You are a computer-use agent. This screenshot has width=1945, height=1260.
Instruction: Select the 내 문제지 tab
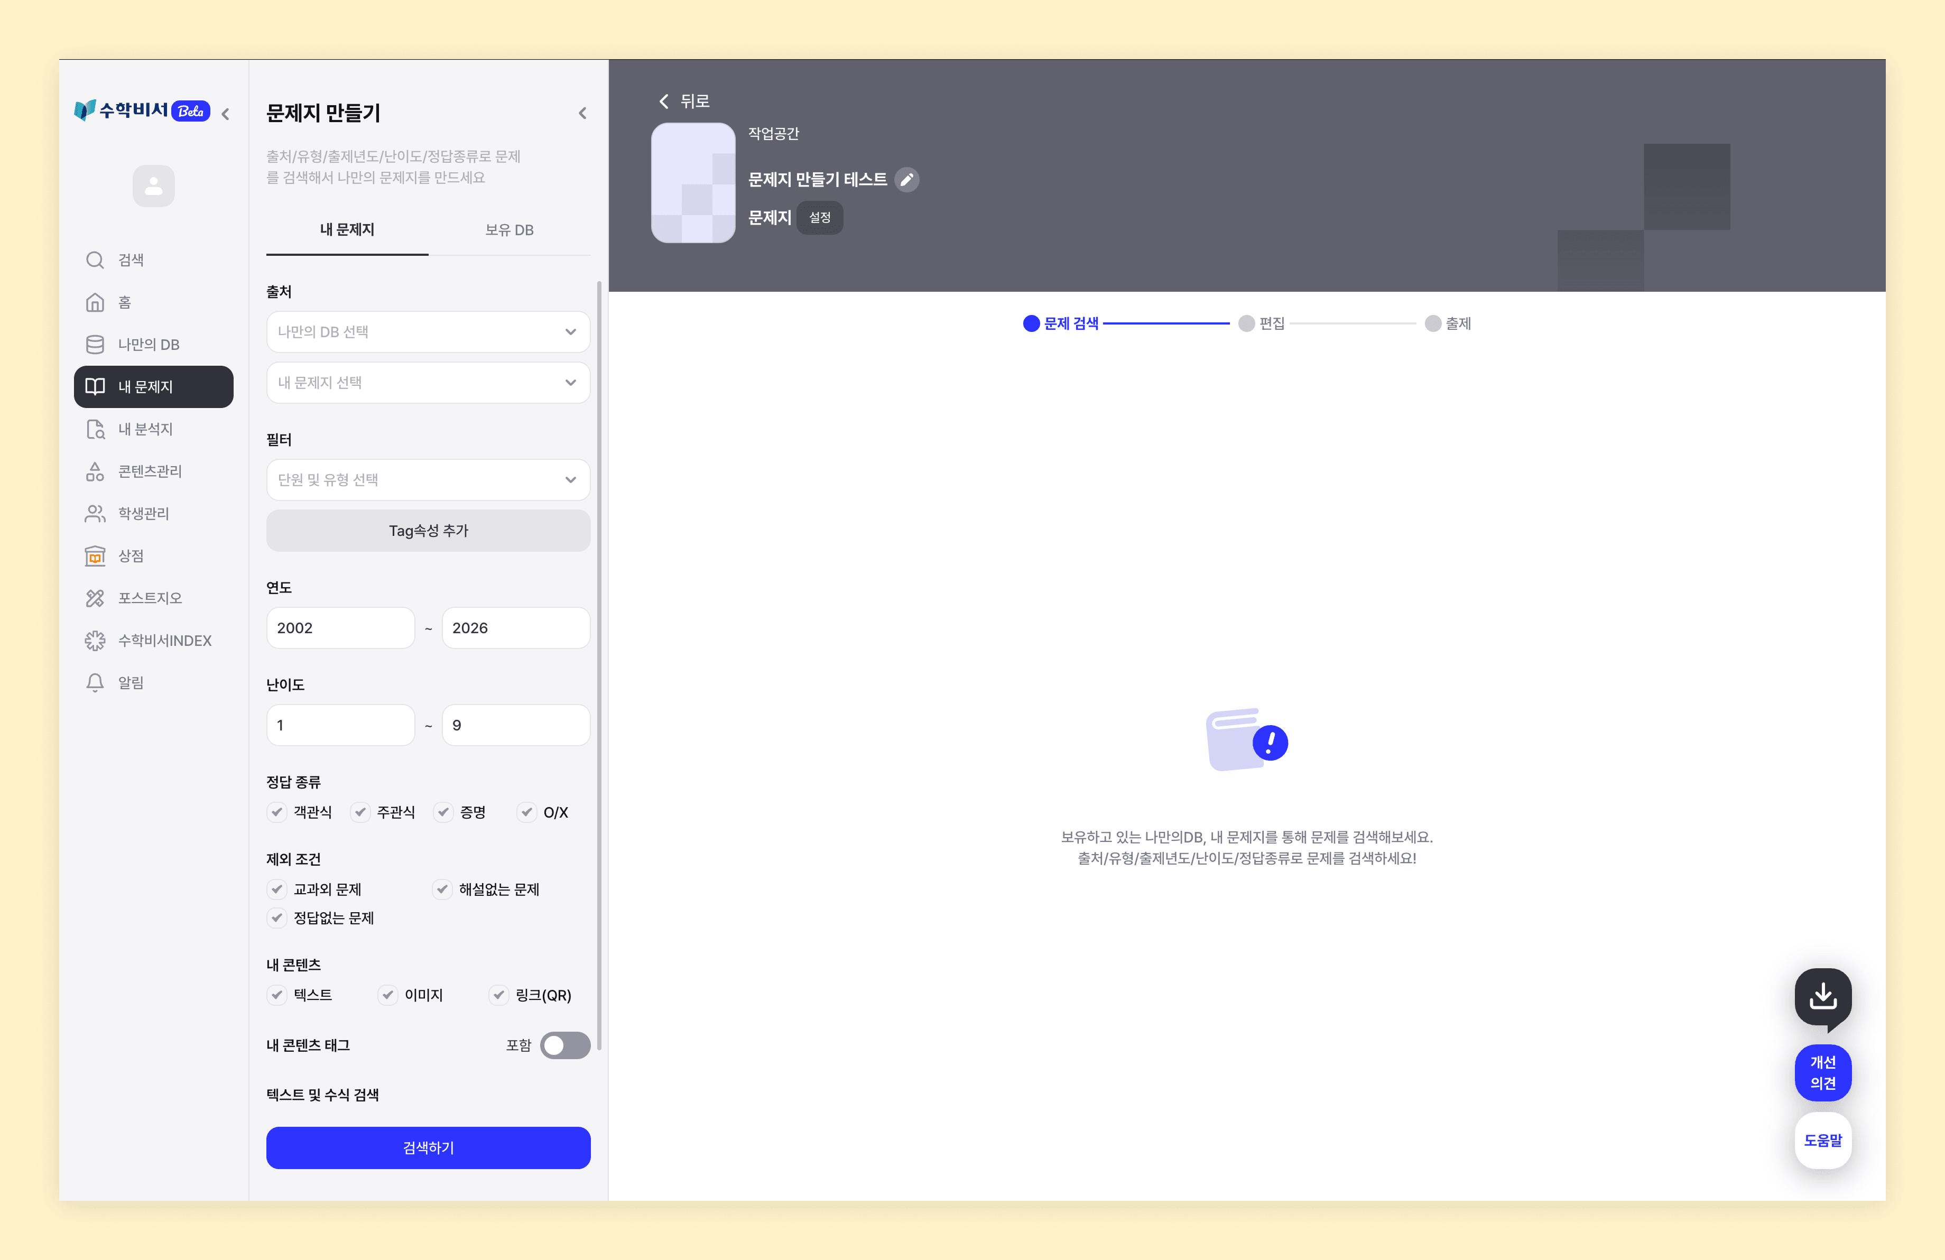(347, 230)
